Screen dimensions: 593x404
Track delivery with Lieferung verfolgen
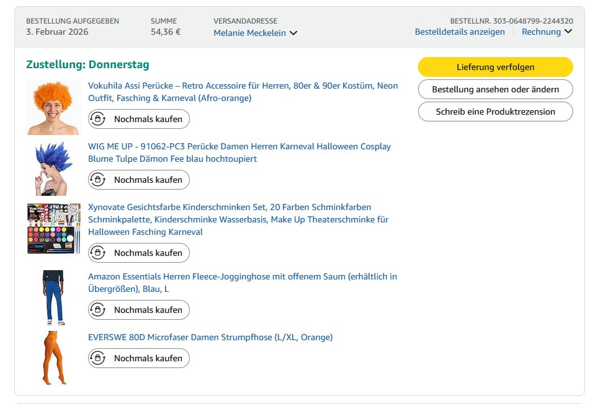(x=495, y=67)
